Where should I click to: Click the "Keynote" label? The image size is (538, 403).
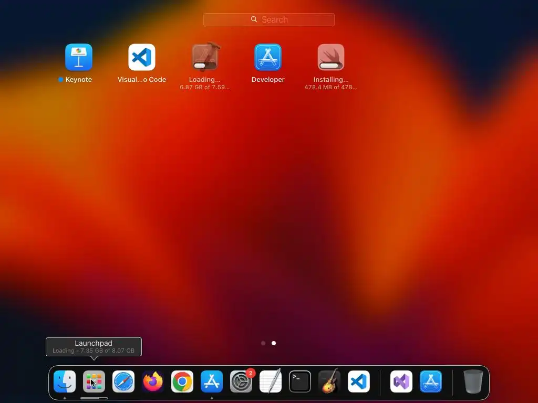tap(79, 80)
